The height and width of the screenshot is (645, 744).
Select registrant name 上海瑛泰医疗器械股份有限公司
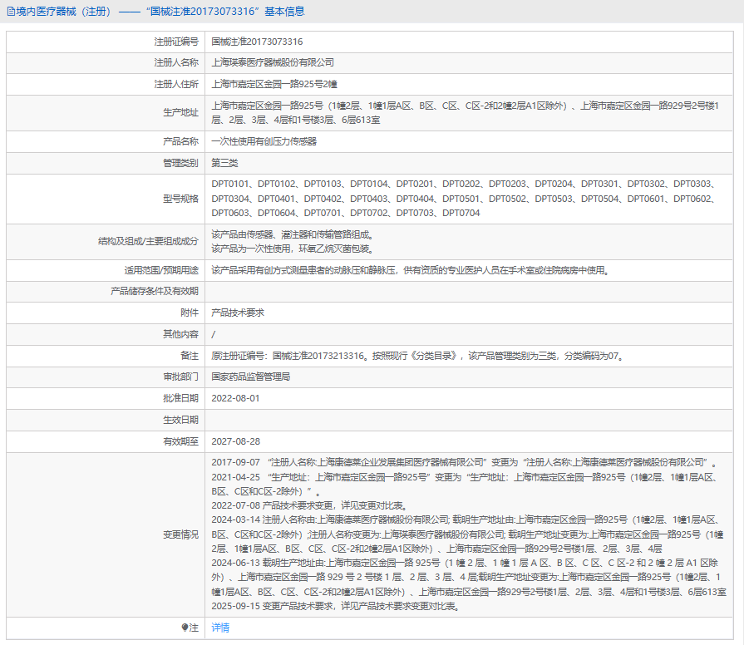coord(273,62)
